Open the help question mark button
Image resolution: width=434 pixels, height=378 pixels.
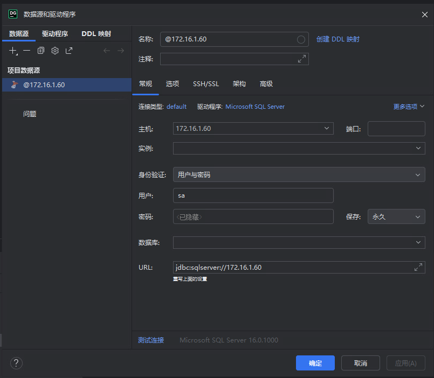coord(16,363)
